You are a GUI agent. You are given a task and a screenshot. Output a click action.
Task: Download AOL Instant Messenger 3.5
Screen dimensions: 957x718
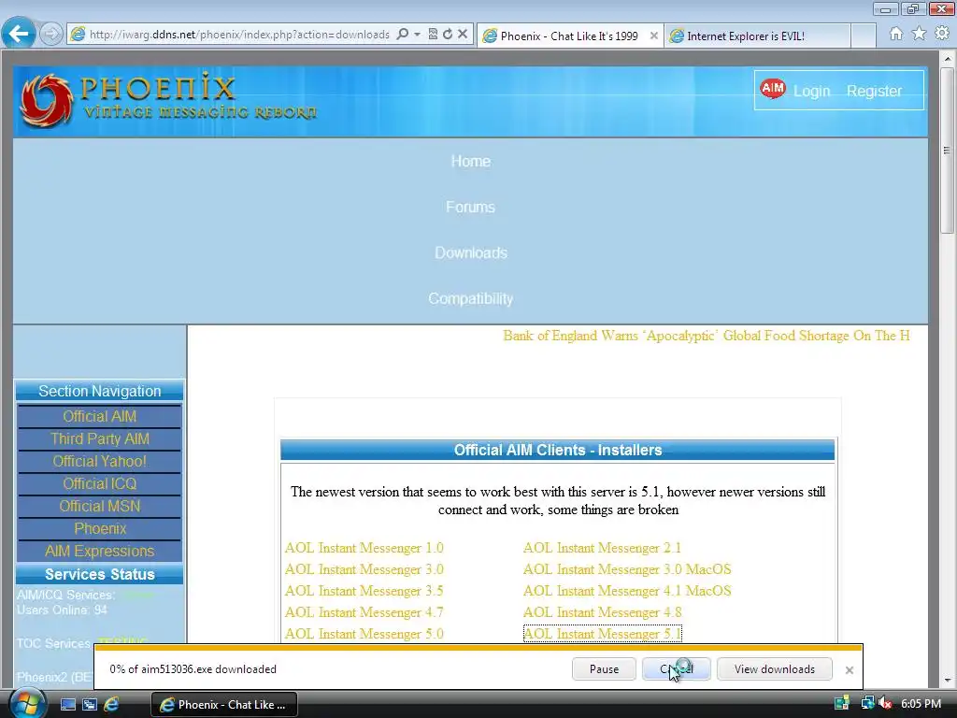click(x=364, y=591)
